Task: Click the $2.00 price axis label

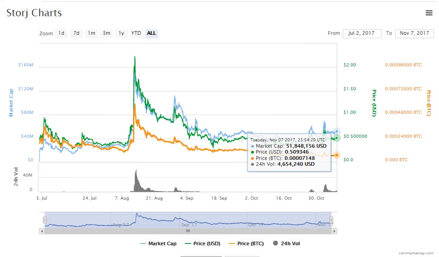Action: coord(349,65)
